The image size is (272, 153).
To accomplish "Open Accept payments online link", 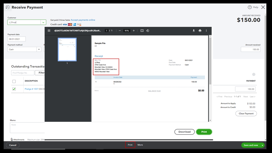I will point(83,20).
